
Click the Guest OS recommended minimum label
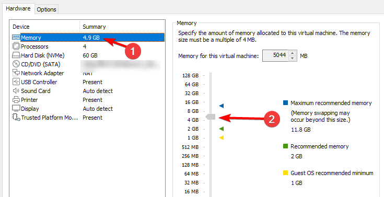(332, 173)
